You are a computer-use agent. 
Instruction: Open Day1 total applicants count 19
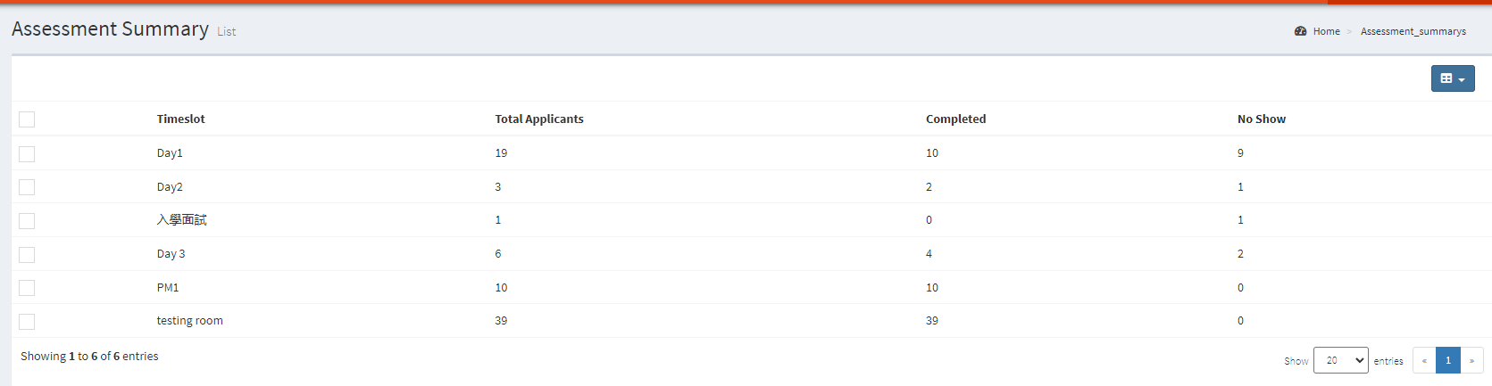click(501, 153)
